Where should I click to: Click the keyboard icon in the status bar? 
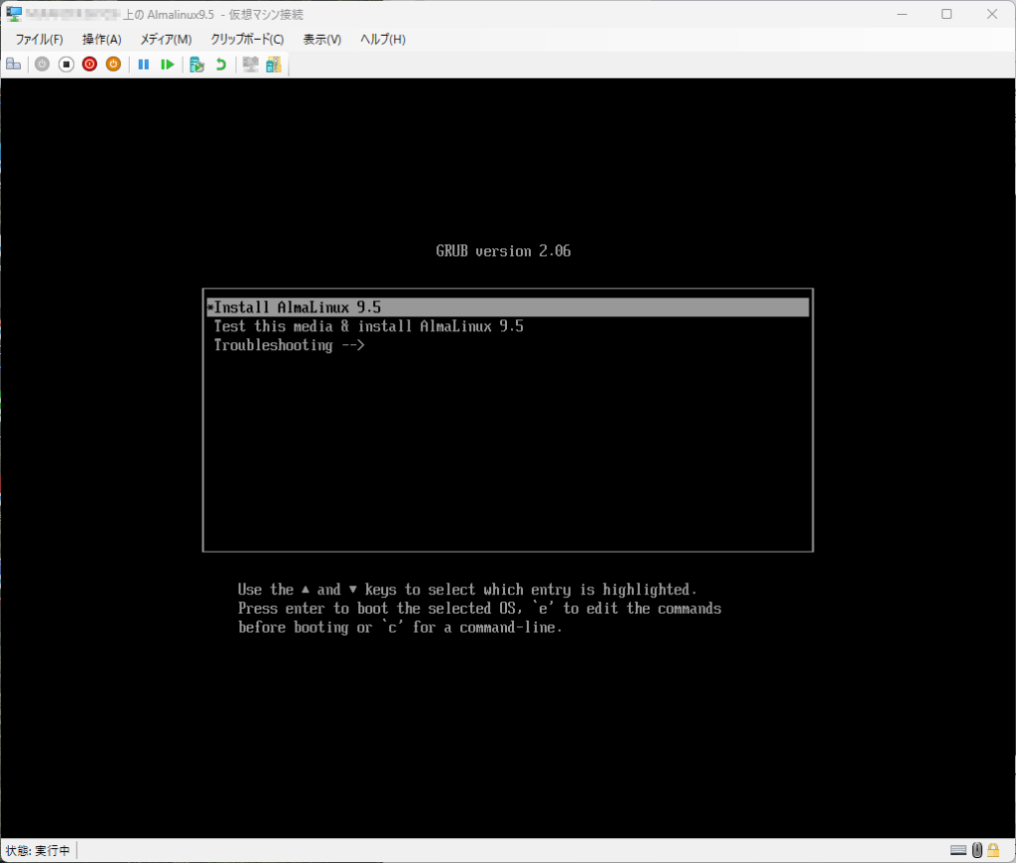958,850
